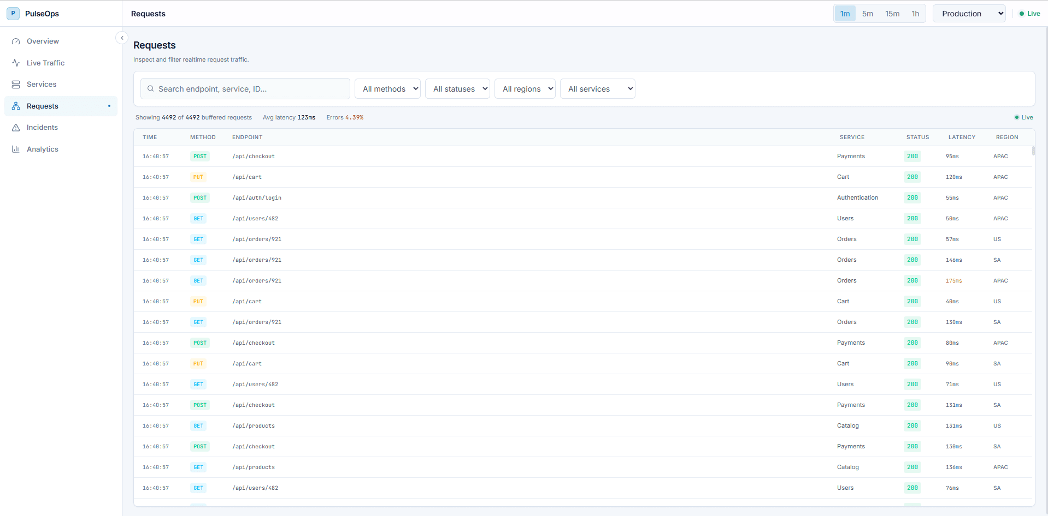Image resolution: width=1048 pixels, height=516 pixels.
Task: Open the All methods filter
Action: tap(387, 89)
